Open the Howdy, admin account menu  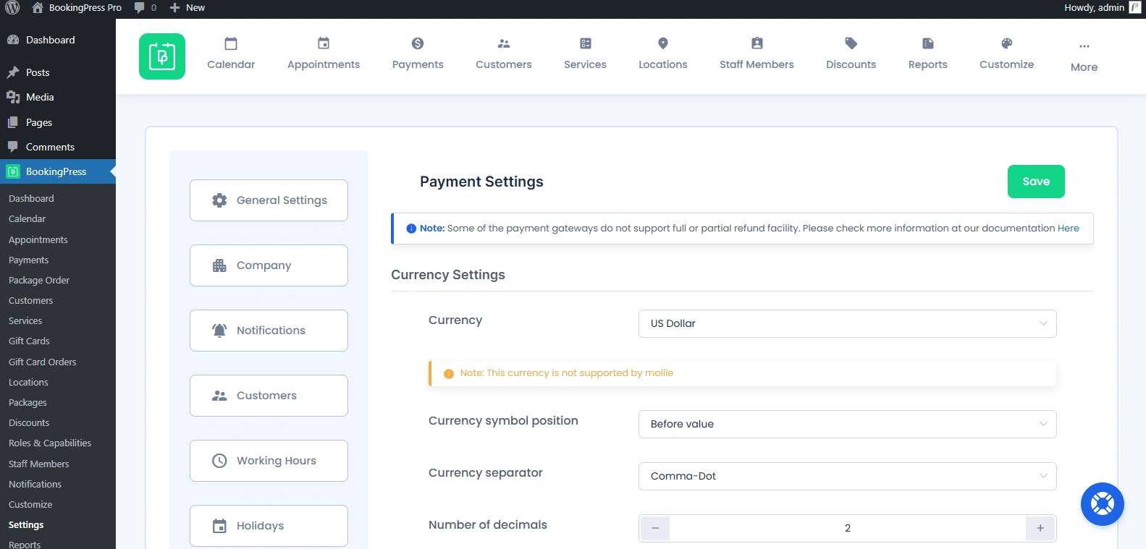point(1103,8)
